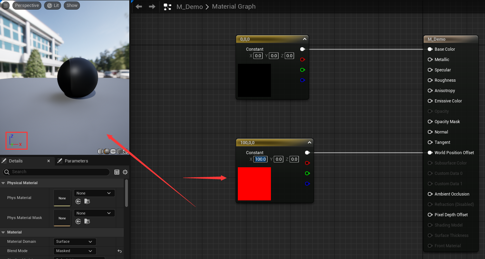Open the Blend Mode dropdown
Screen dimensions: 485x259
(74, 251)
